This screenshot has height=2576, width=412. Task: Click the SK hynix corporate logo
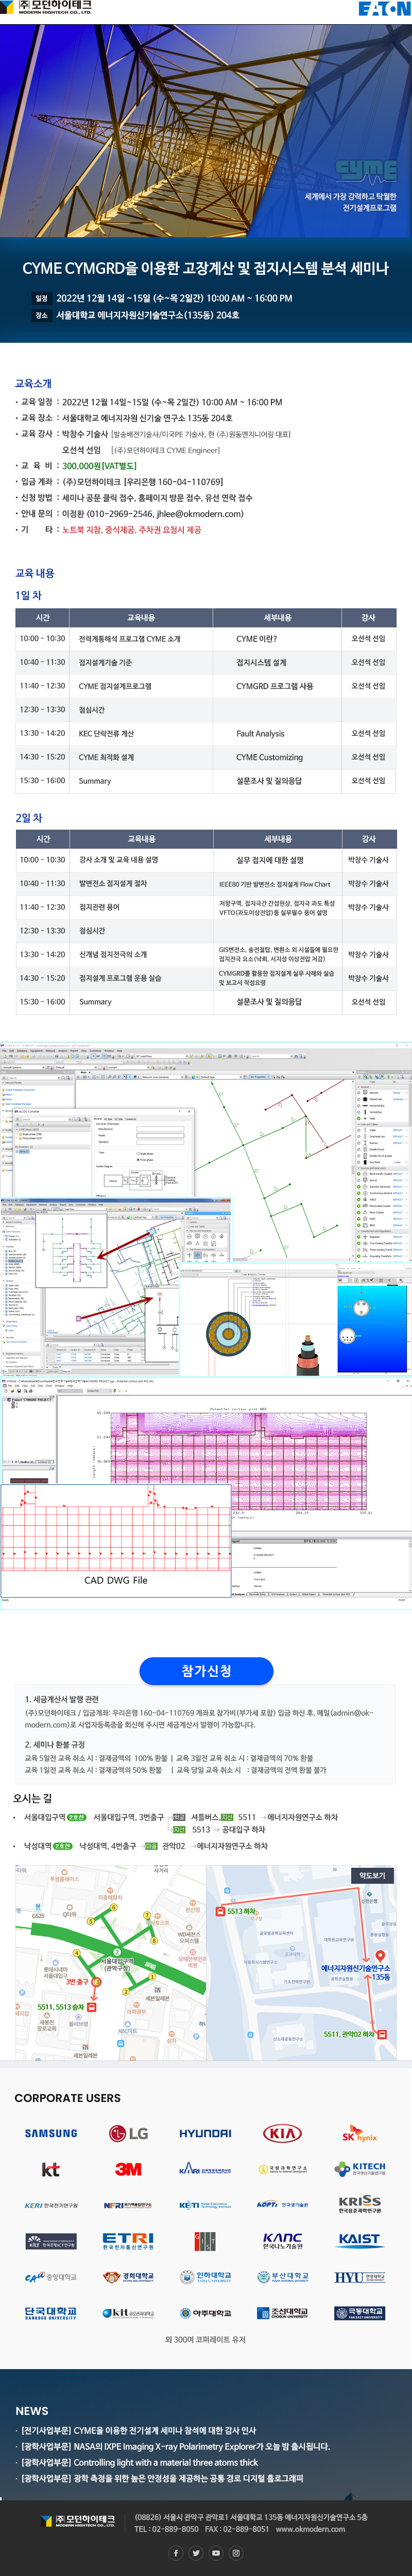[x=359, y=2134]
